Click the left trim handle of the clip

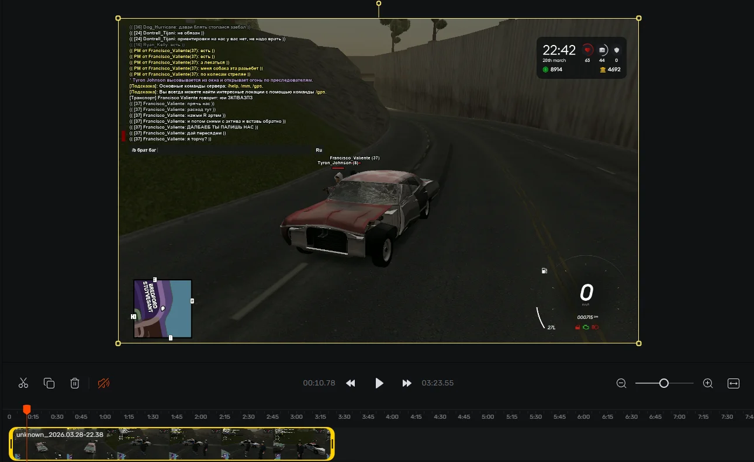pos(12,444)
